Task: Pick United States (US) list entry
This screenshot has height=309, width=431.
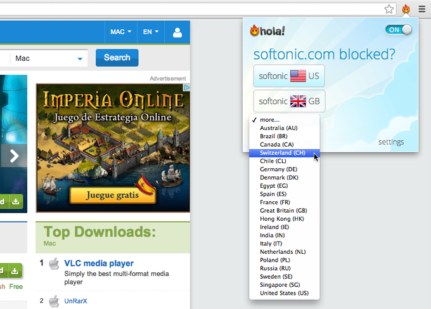Action: coord(284,293)
